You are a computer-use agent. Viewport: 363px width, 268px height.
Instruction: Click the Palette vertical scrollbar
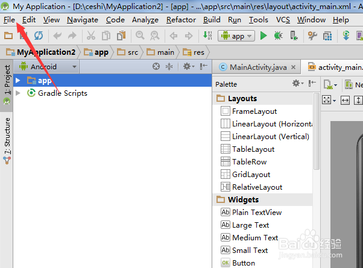click(x=316, y=131)
